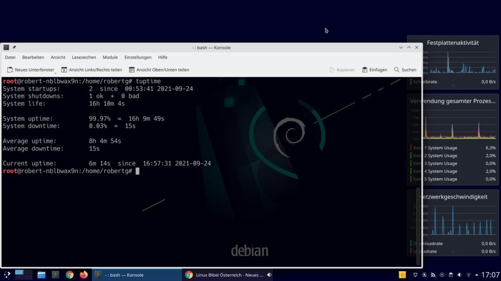Viewport: 501px width, 281px height.
Task: Open the KDE application launcher
Action: tap(7, 275)
